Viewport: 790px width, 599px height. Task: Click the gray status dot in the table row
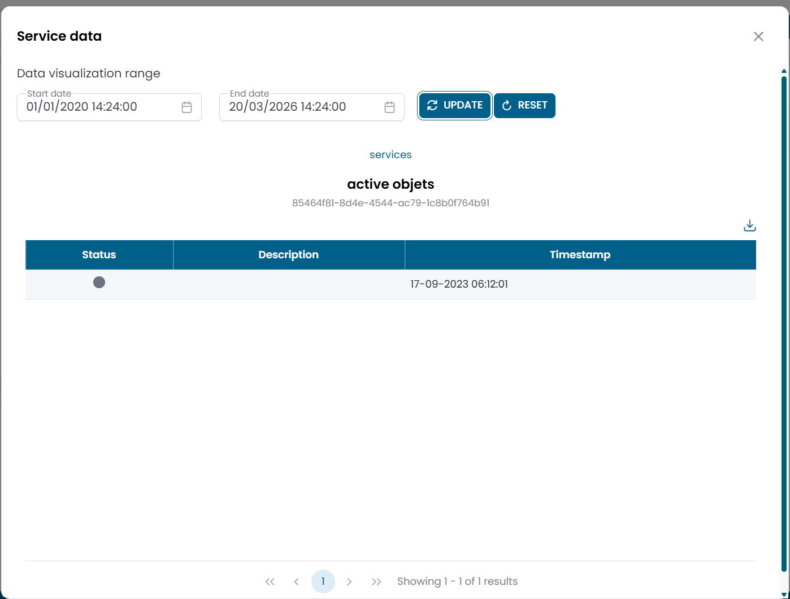click(99, 282)
